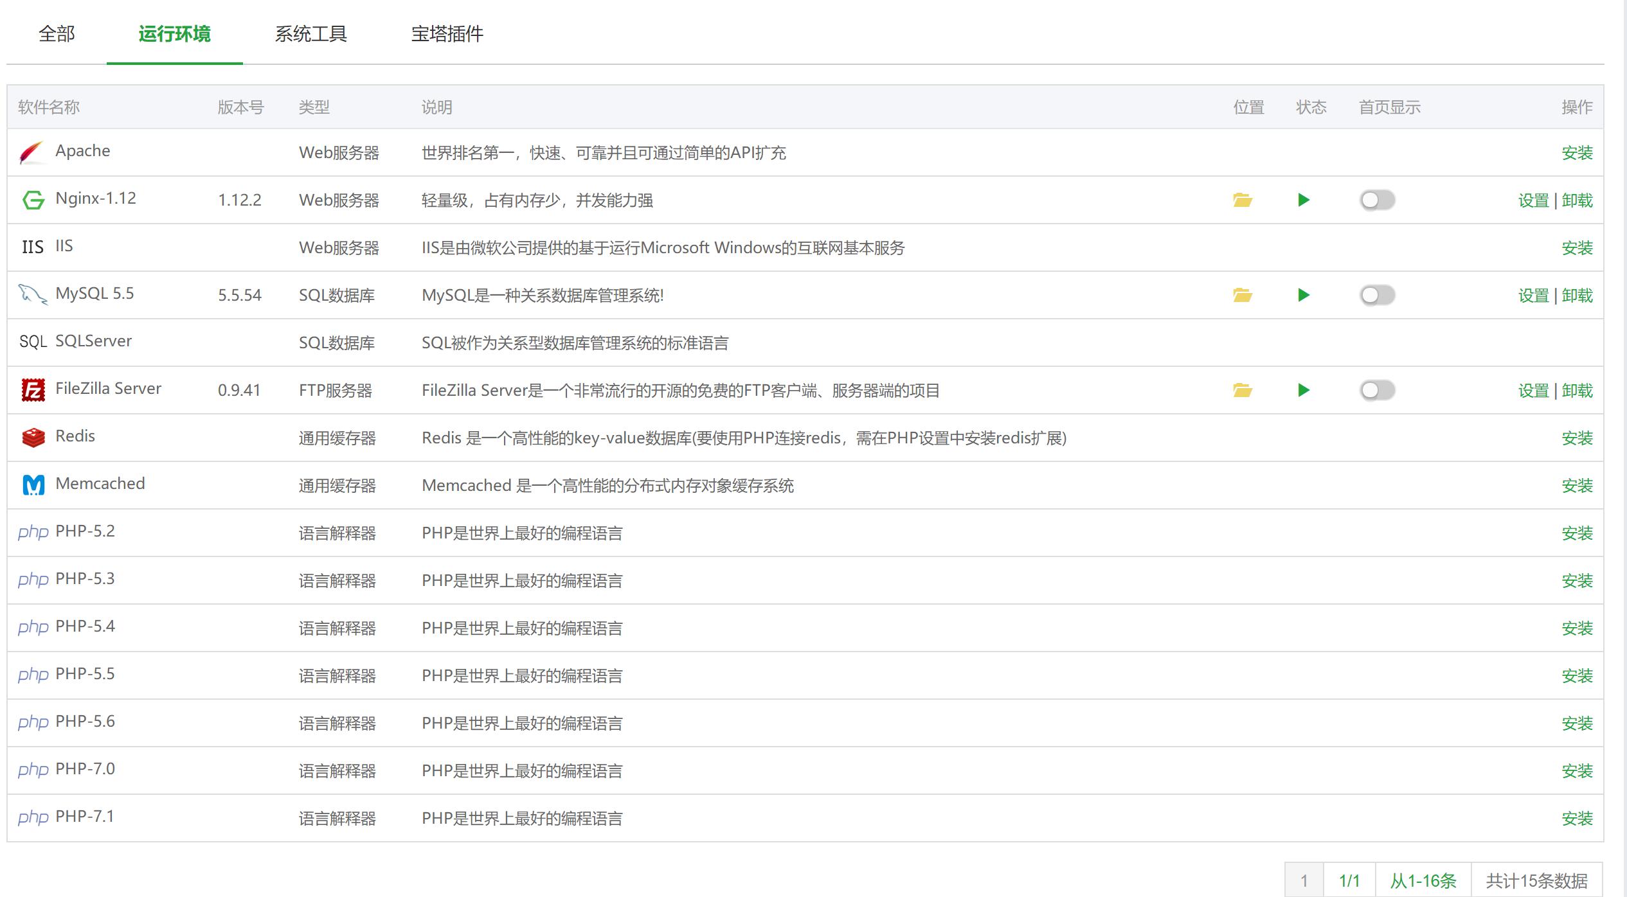
Task: Open the Nginx install folder location
Action: point(1242,200)
